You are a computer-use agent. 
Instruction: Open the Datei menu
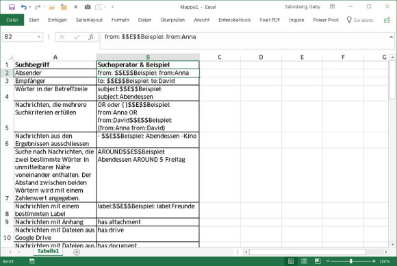pyautogui.click(x=12, y=20)
